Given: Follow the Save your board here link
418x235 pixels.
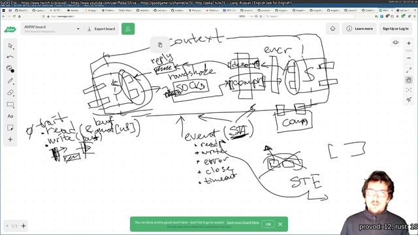Looking at the screenshot, I should (x=243, y=222).
